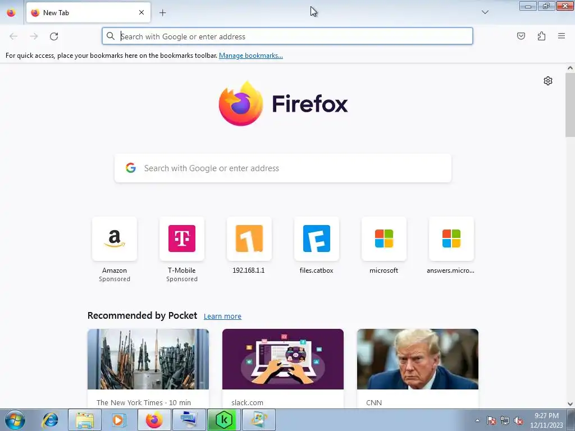Click page scrollbar down arrow
The height and width of the screenshot is (431, 575).
570,404
